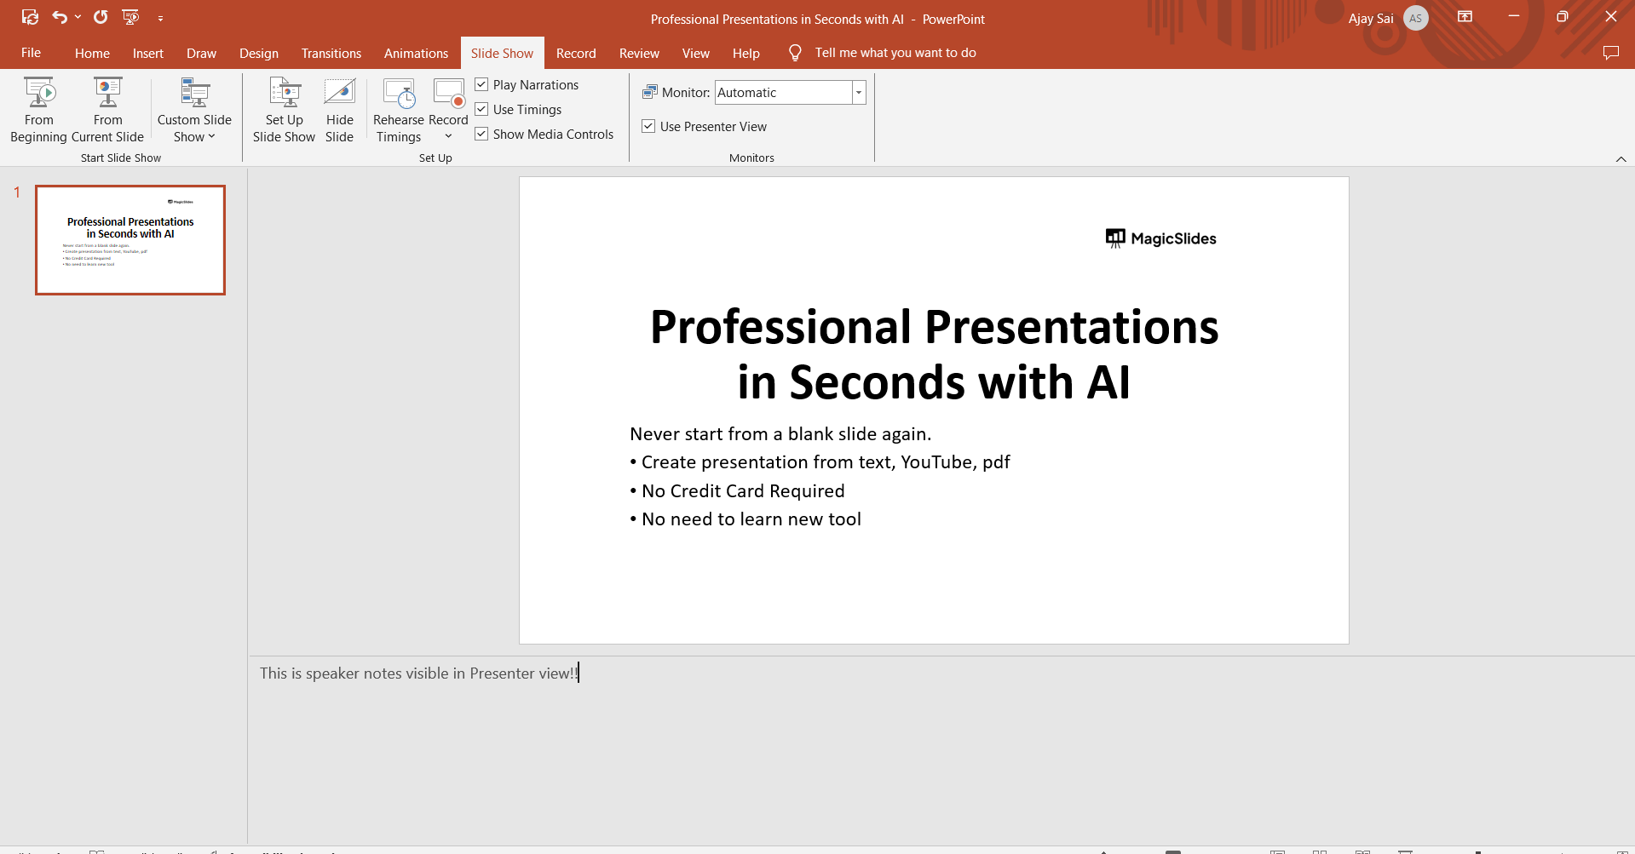Start slide show From Beginning
The height and width of the screenshot is (854, 1635).
pos(38,110)
